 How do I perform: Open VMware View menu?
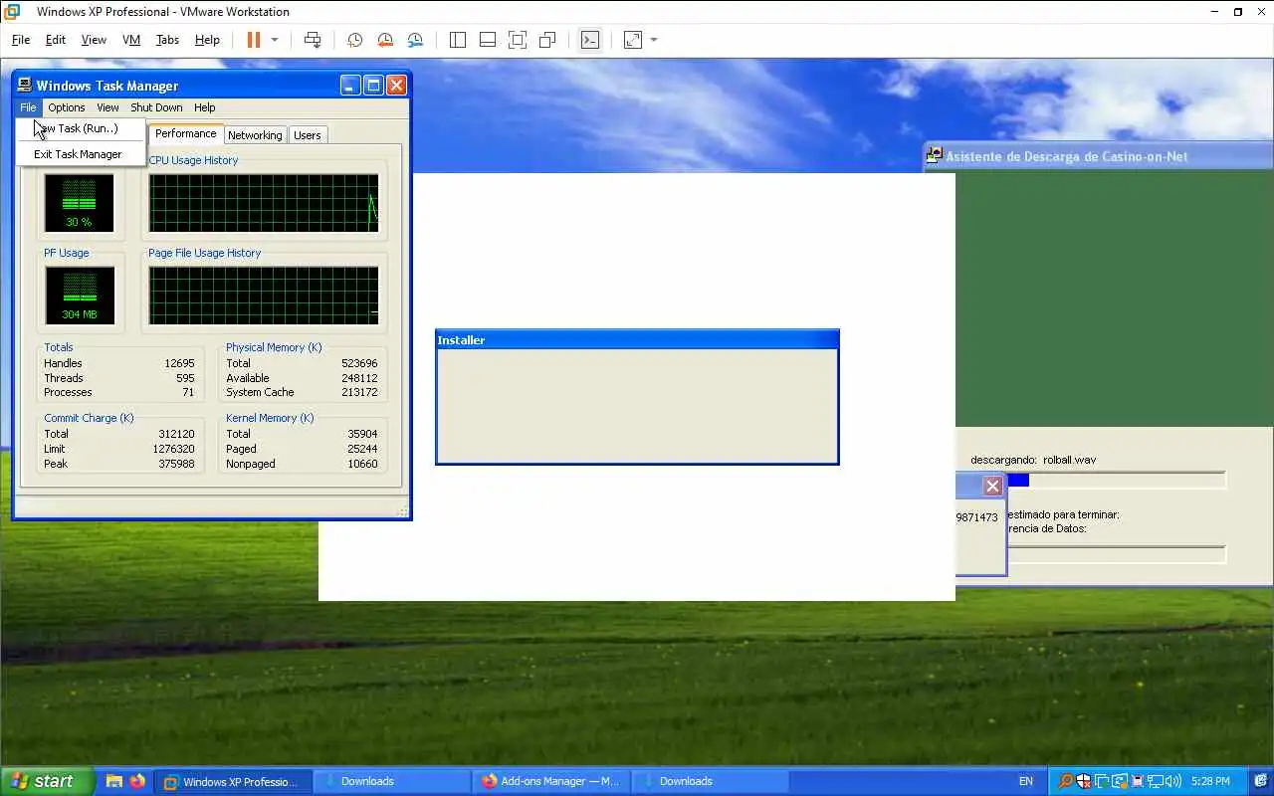click(x=94, y=40)
